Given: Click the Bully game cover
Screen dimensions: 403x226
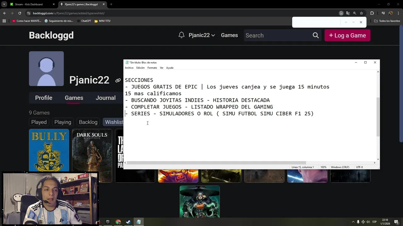Looking at the screenshot, I should coord(49,150).
